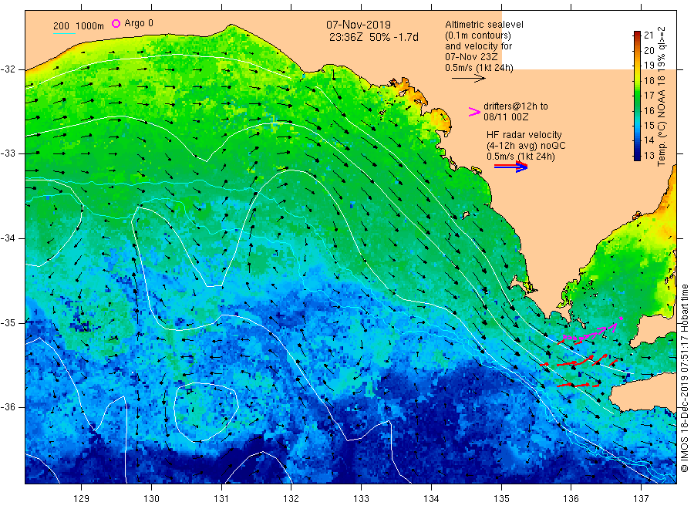Click the longitude label 137
This screenshot has width=694, height=509.
point(641,499)
